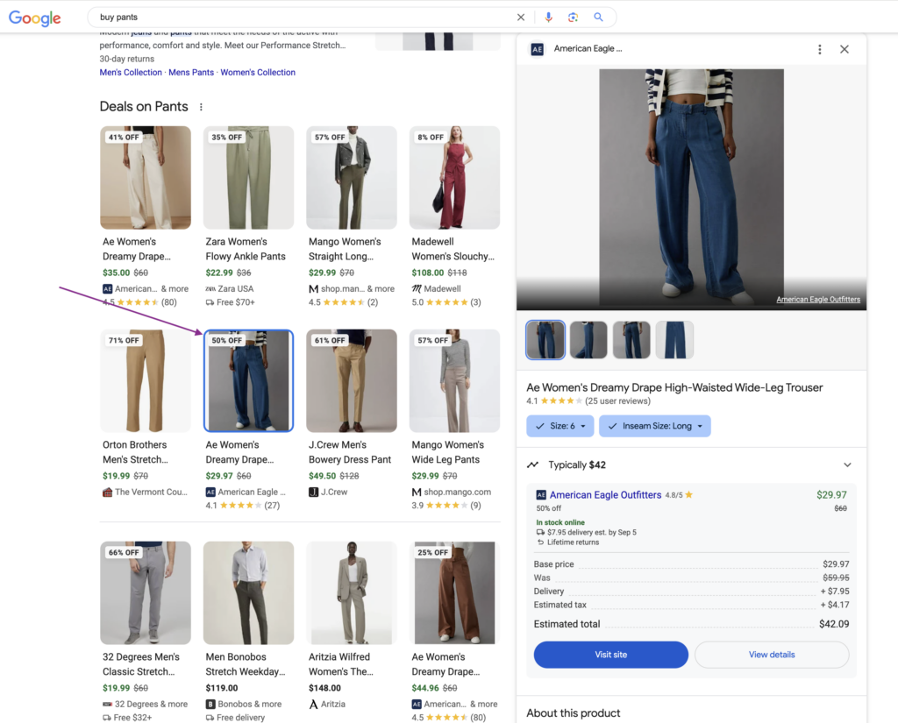Click the Google logo
898x723 pixels.
pyautogui.click(x=35, y=18)
